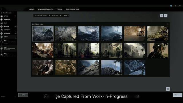Open the About menu

tap(32, 9)
